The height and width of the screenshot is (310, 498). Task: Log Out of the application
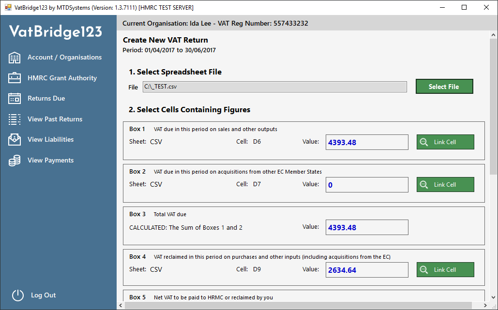(43, 295)
